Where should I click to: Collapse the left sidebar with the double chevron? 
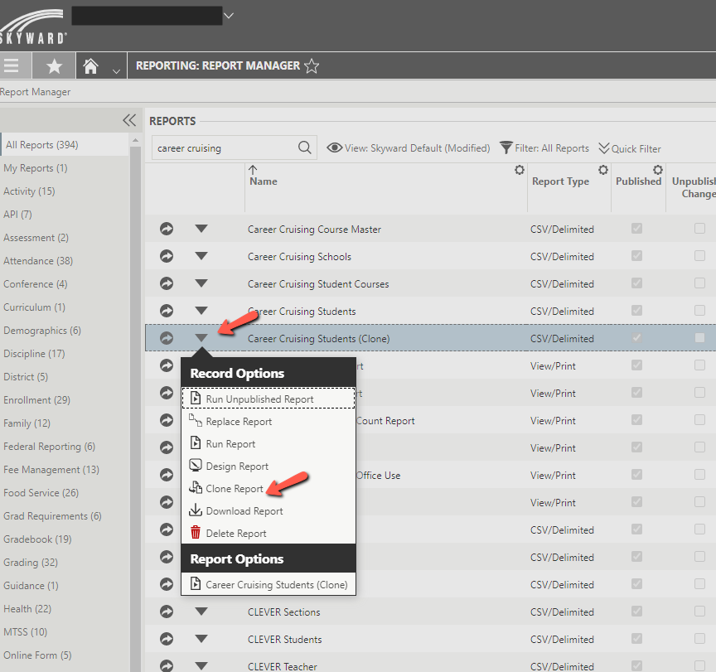(x=128, y=119)
